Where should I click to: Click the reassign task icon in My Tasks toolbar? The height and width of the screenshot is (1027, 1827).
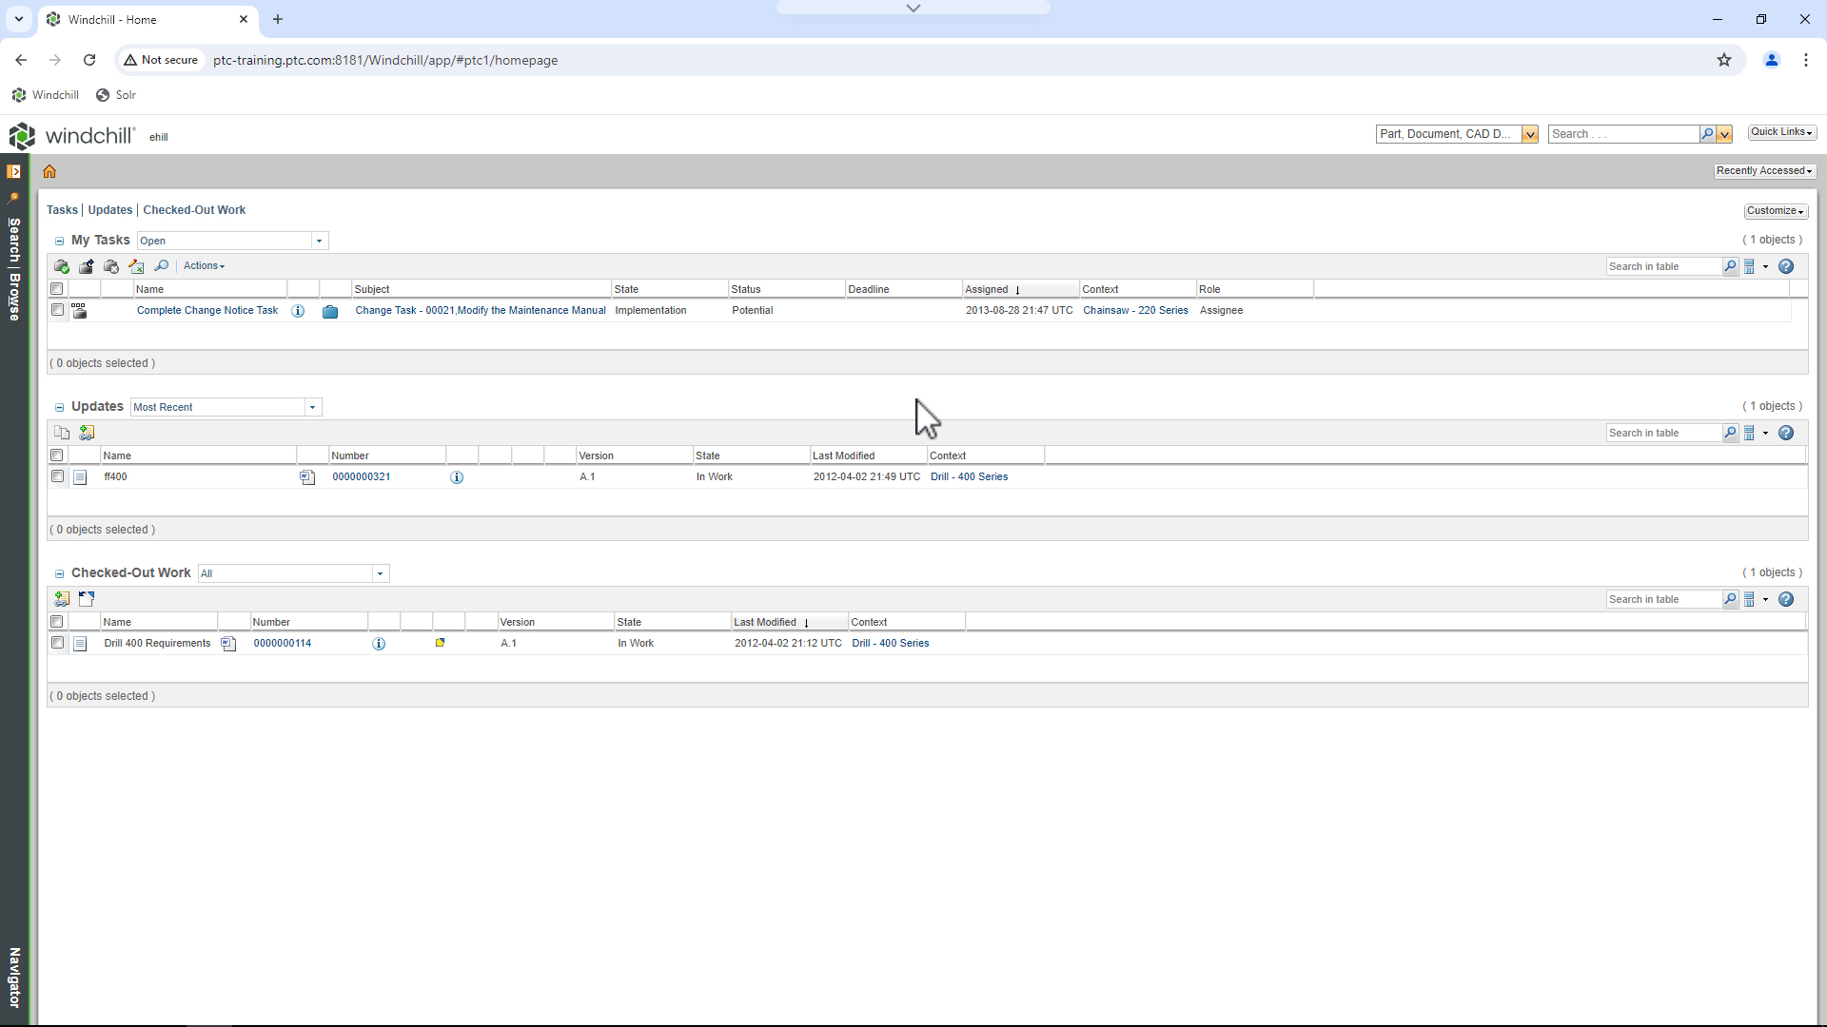[87, 266]
